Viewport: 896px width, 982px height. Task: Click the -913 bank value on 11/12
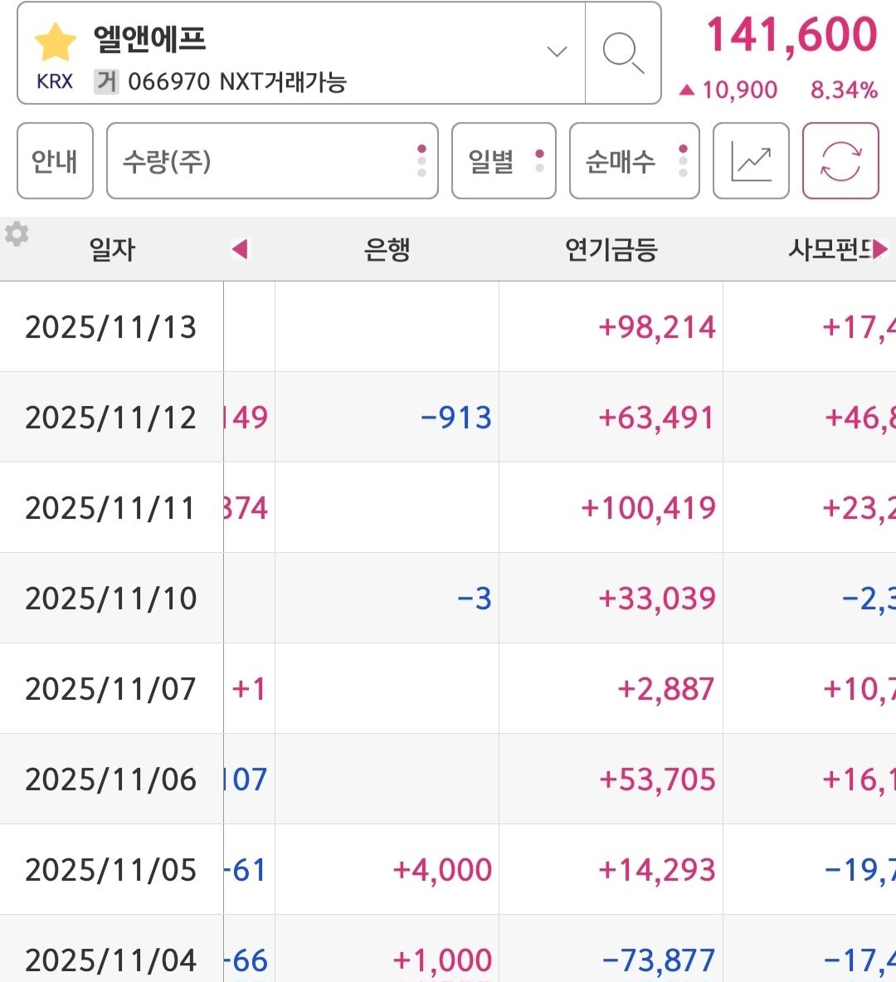(456, 418)
